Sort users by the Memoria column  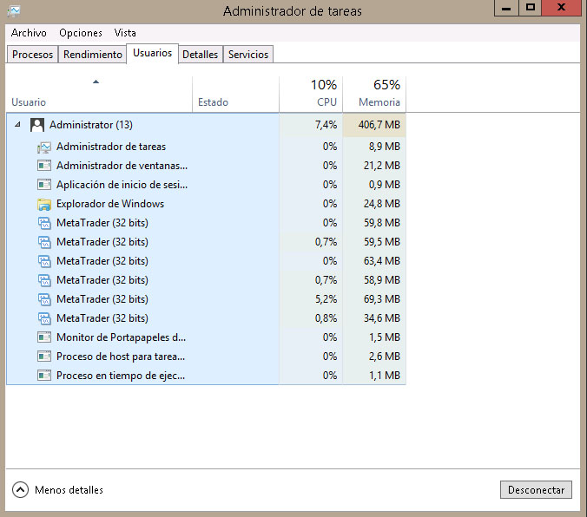point(374,94)
